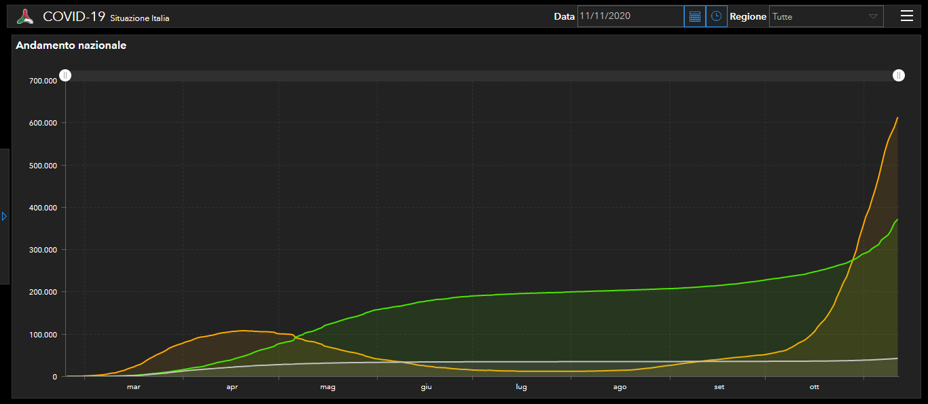Click the Data field with 11/11/2020
This screenshot has width=928, height=404.
point(630,16)
